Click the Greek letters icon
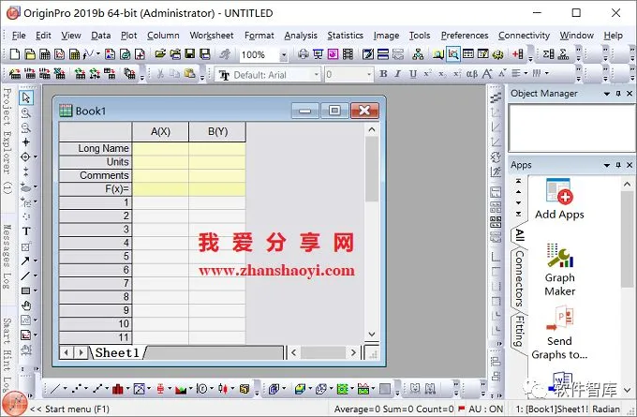The width and height of the screenshot is (637, 417). 471,74
